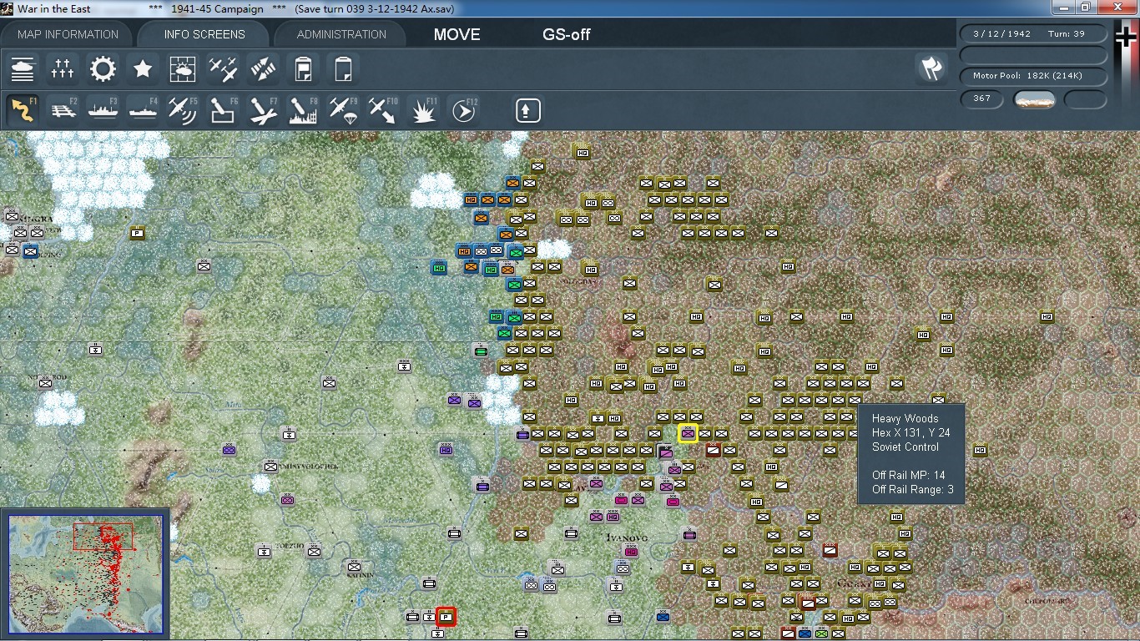
Task: Select F9 air transport parachute mode
Action: 343,110
